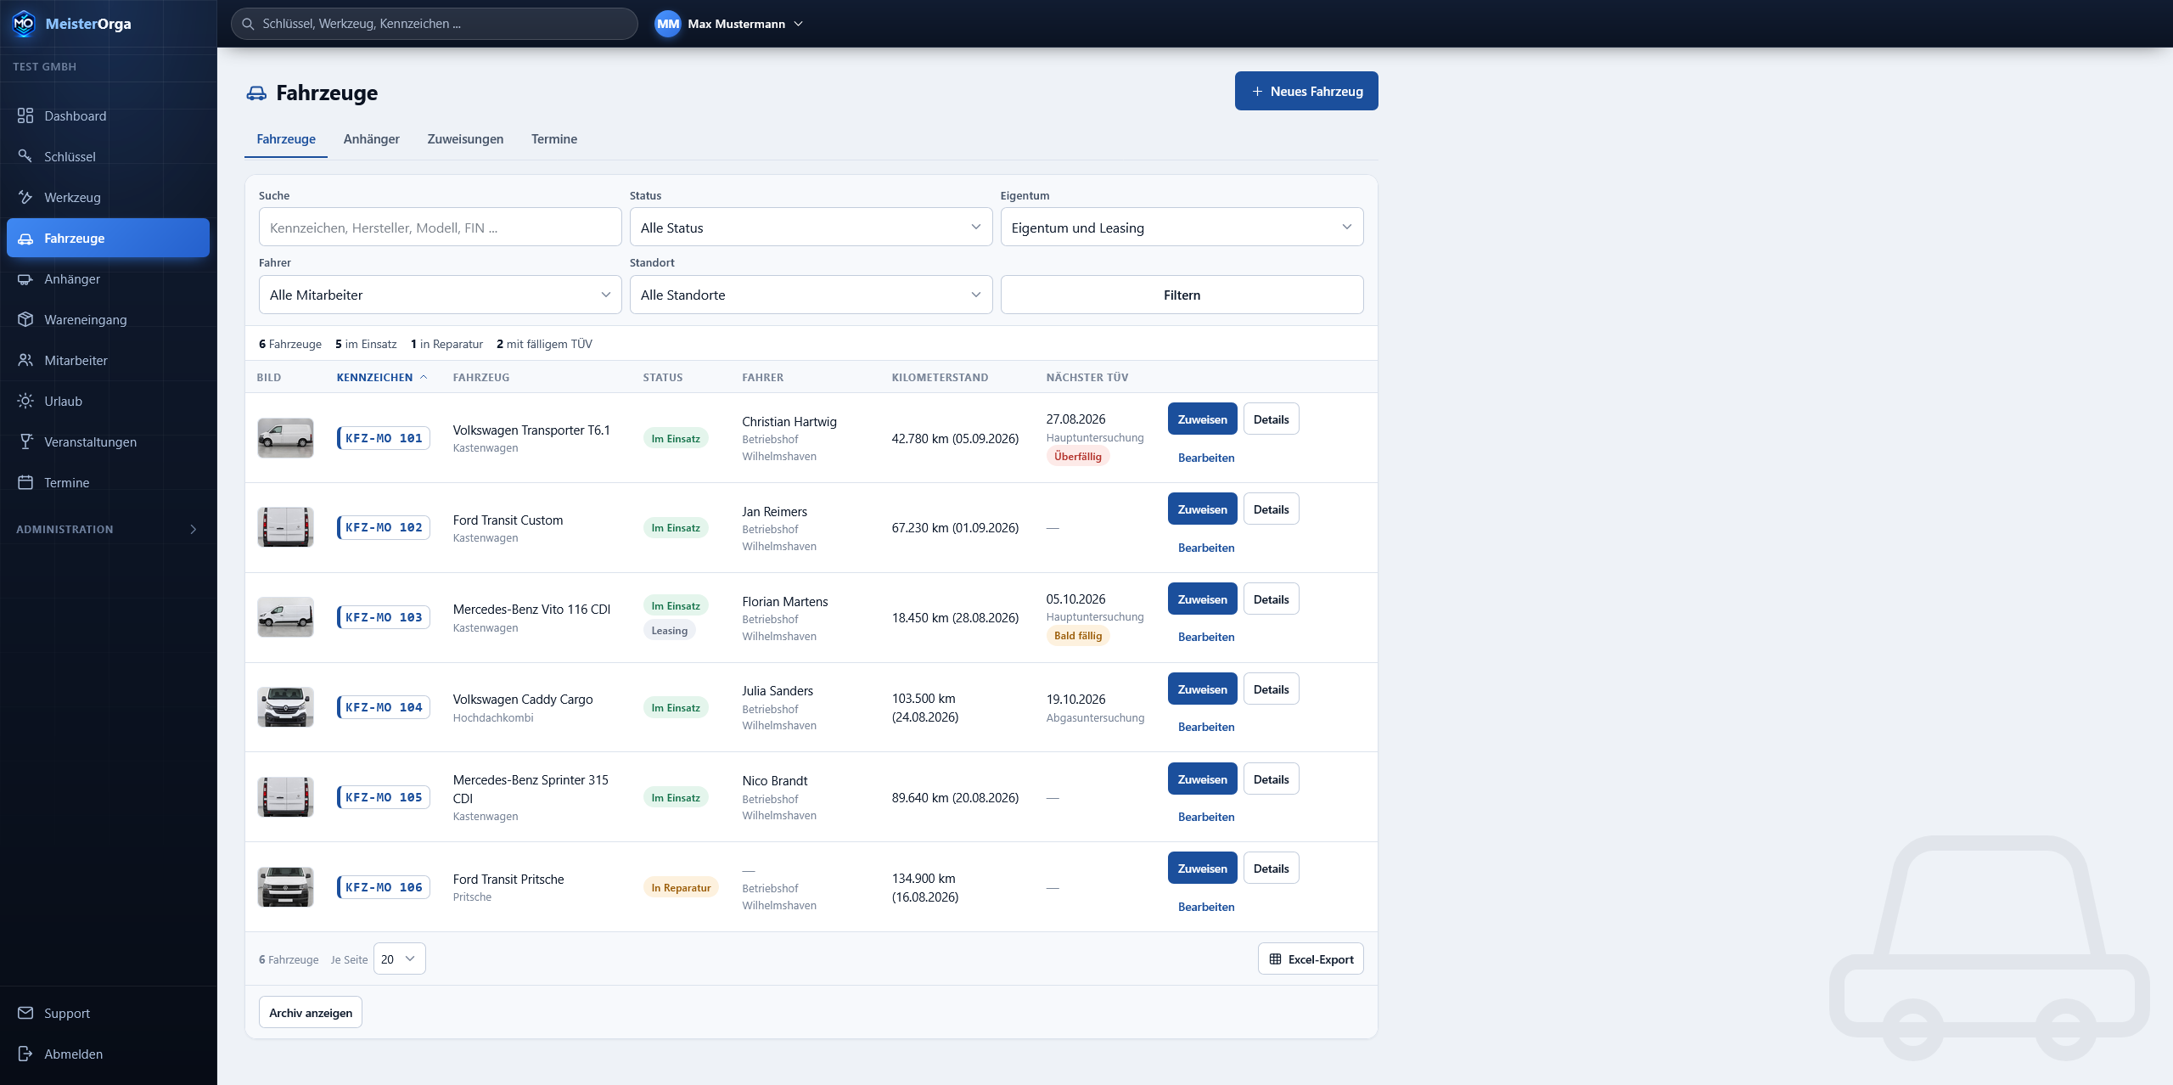Screen dimensions: 2173x1085
Task: Open Support at sidebar bottom
Action: 108,1014
